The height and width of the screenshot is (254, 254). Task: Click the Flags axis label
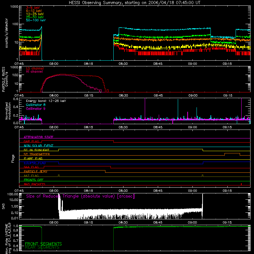coord(13,158)
